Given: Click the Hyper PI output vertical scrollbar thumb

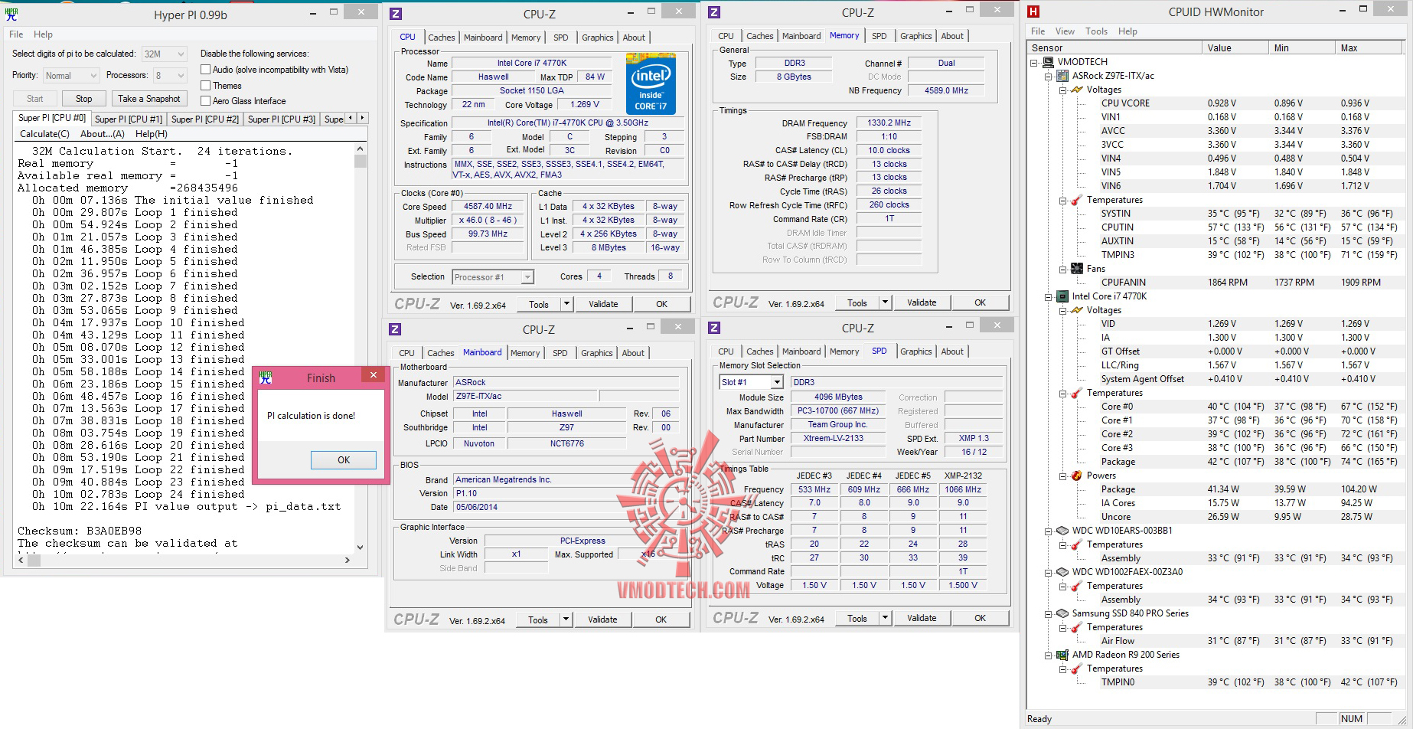Looking at the screenshot, I should [x=361, y=161].
